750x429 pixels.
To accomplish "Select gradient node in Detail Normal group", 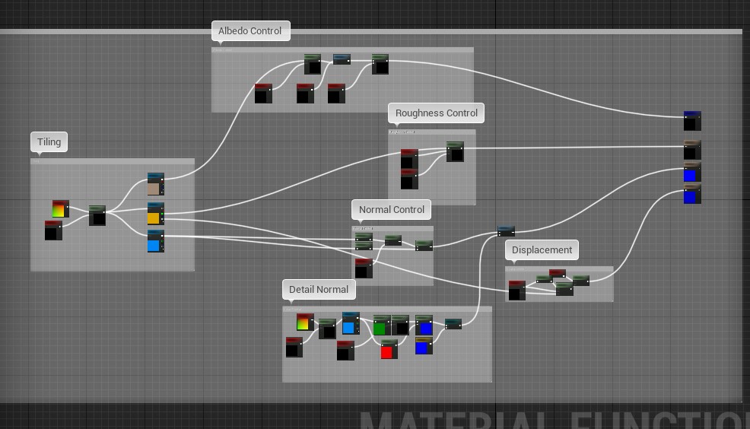I will (305, 322).
